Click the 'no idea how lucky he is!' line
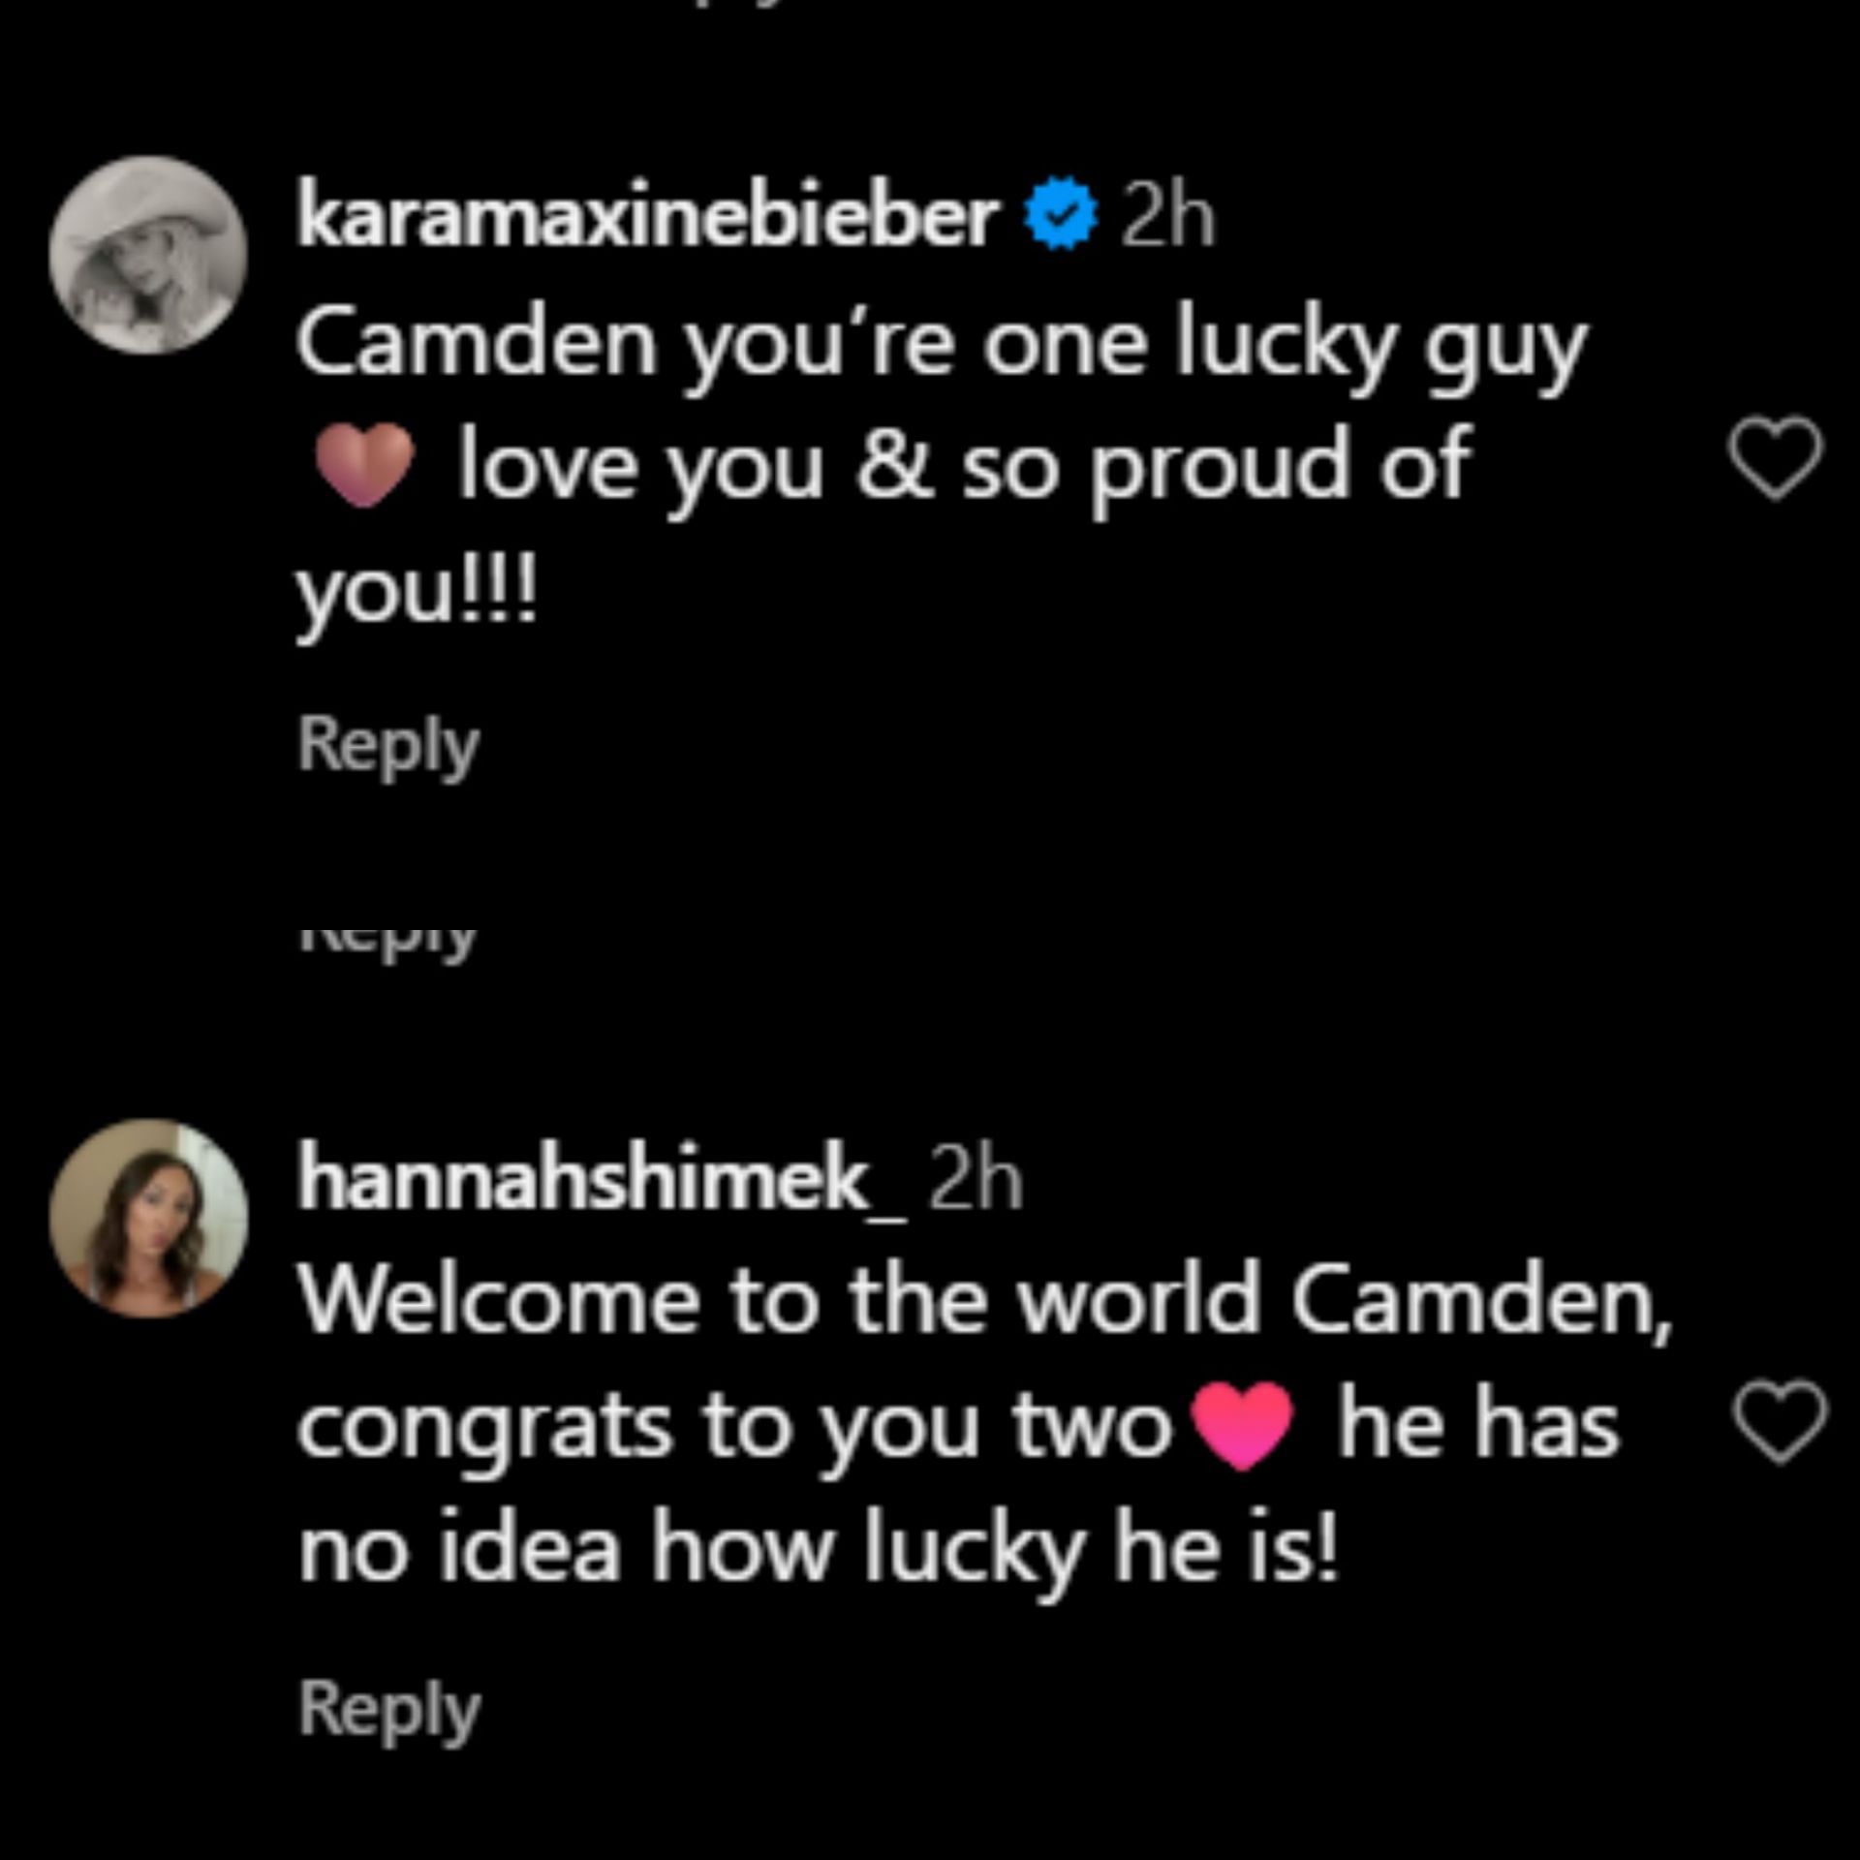The width and height of the screenshot is (1860, 1860). [x=818, y=1549]
